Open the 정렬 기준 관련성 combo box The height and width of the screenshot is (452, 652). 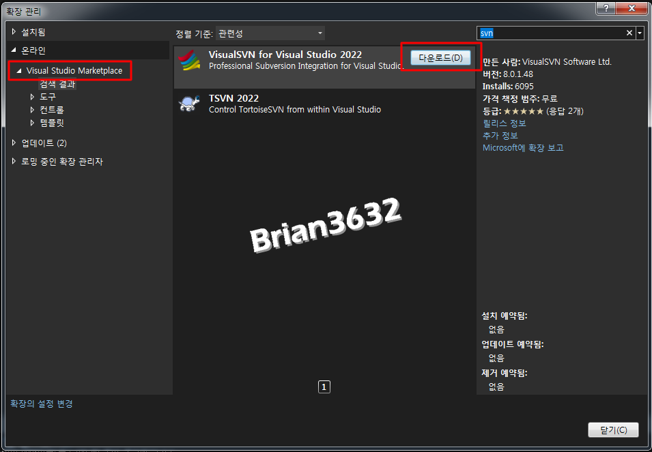270,33
